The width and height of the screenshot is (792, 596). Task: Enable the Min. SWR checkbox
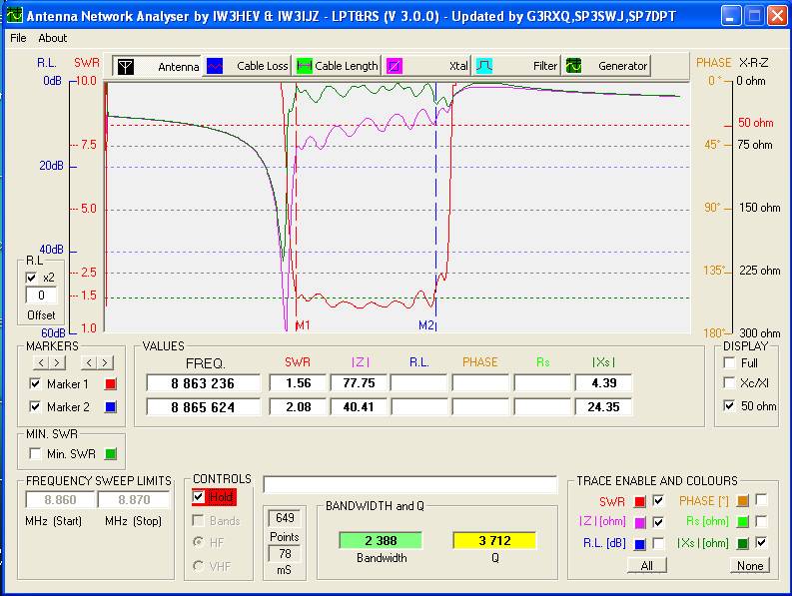pos(36,454)
